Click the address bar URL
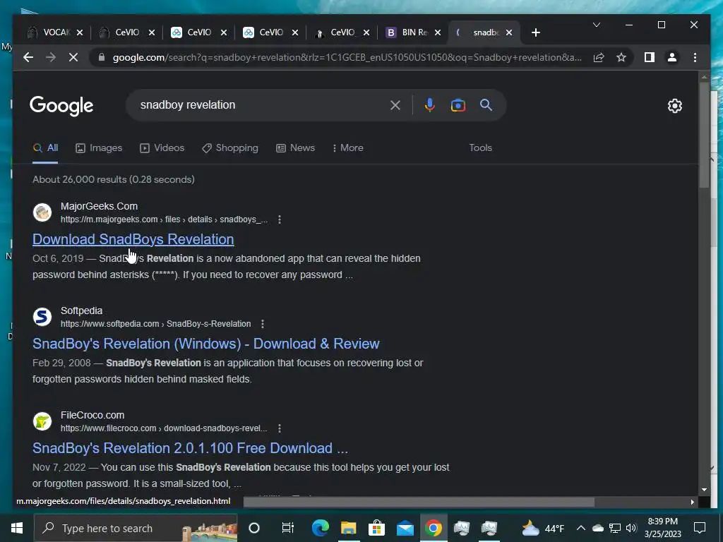Viewport: 723px width, 542px height. tap(347, 57)
